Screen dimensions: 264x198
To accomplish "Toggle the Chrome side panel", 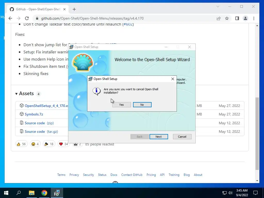I will (x=237, y=18).
